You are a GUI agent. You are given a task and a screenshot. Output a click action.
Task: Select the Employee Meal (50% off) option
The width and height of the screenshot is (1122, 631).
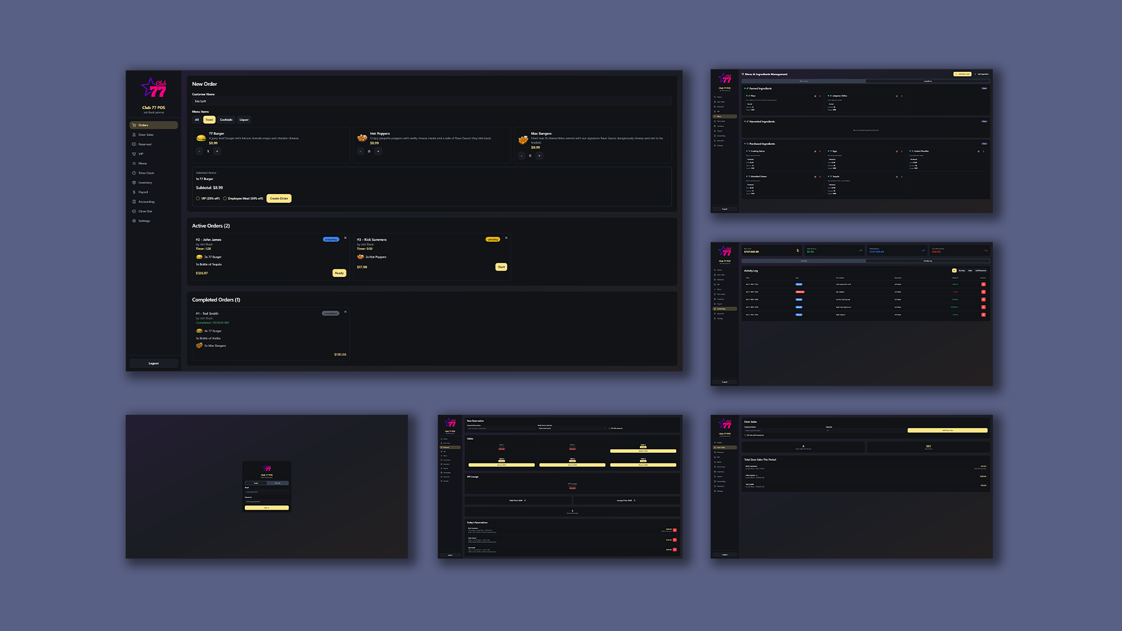click(x=225, y=199)
